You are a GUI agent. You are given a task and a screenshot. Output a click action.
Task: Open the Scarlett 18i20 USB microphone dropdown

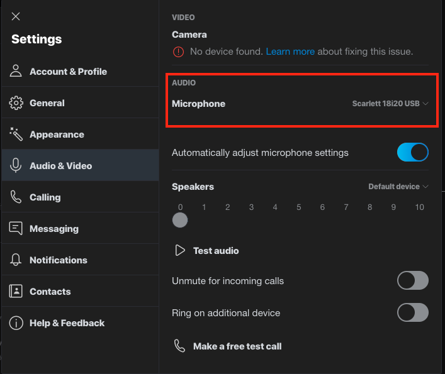pos(390,104)
